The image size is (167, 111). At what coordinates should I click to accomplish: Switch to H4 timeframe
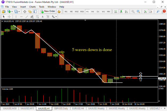[x=92, y=11]
